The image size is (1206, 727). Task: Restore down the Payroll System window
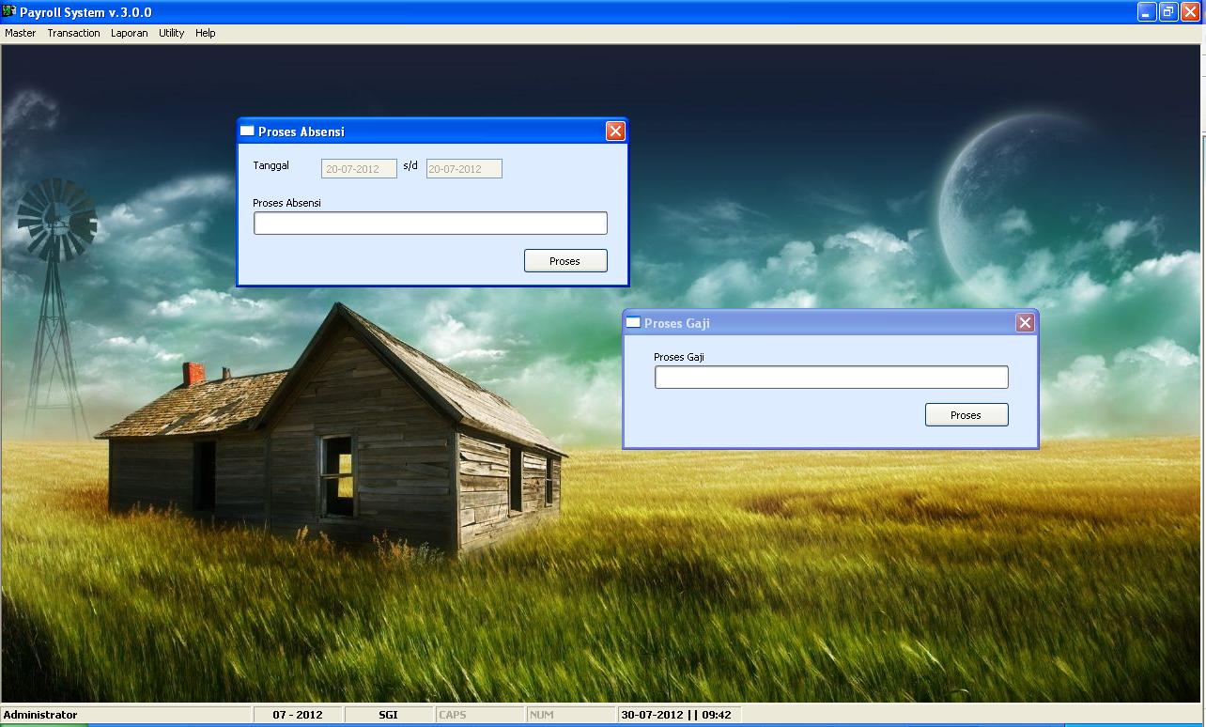tap(1168, 12)
